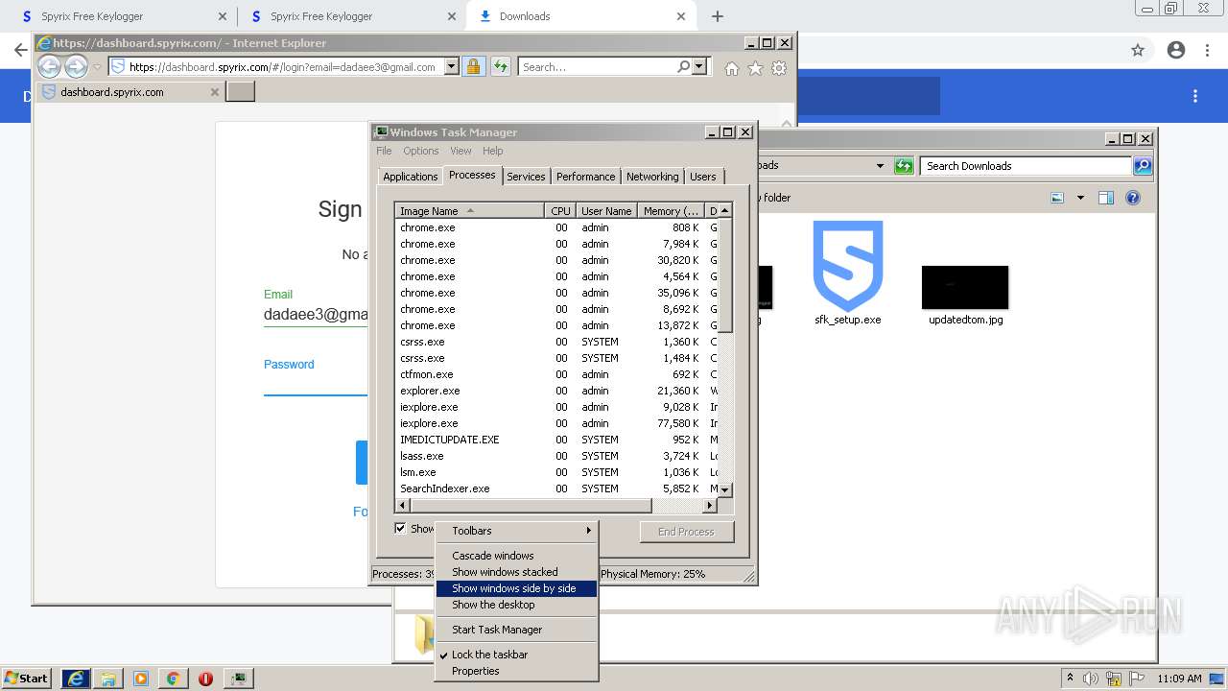Screen dimensions: 1228x691
Task: Open Chrome three-dot menu on Downloads page
Action: 1195,96
